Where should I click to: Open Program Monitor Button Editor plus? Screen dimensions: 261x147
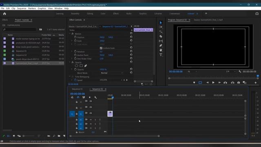point(256,82)
